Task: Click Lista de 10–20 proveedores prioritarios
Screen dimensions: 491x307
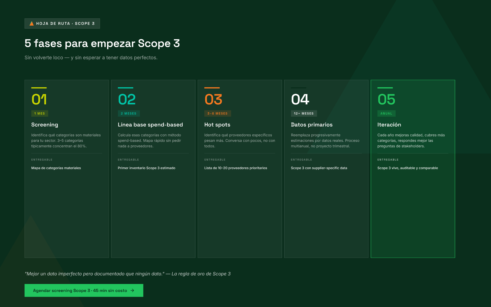Action: coord(236,168)
